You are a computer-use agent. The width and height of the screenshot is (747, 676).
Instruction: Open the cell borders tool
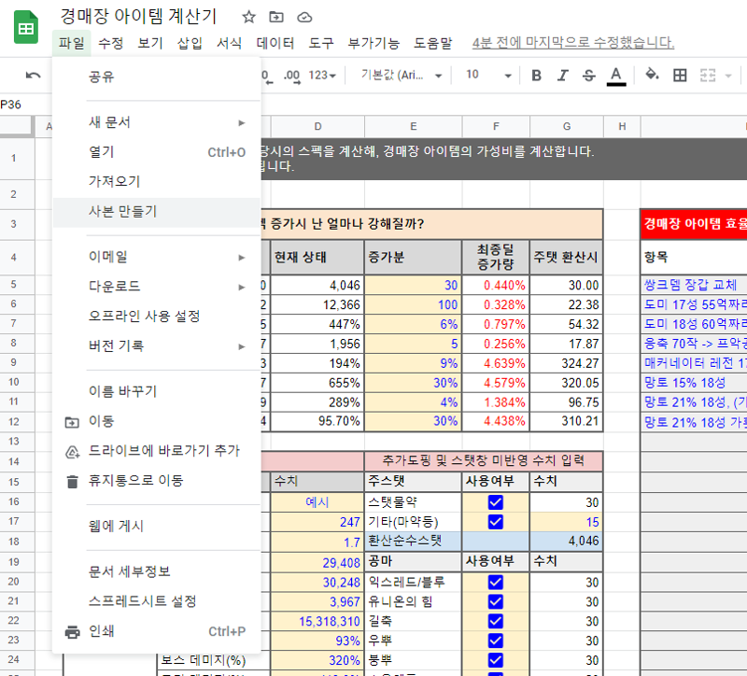680,76
